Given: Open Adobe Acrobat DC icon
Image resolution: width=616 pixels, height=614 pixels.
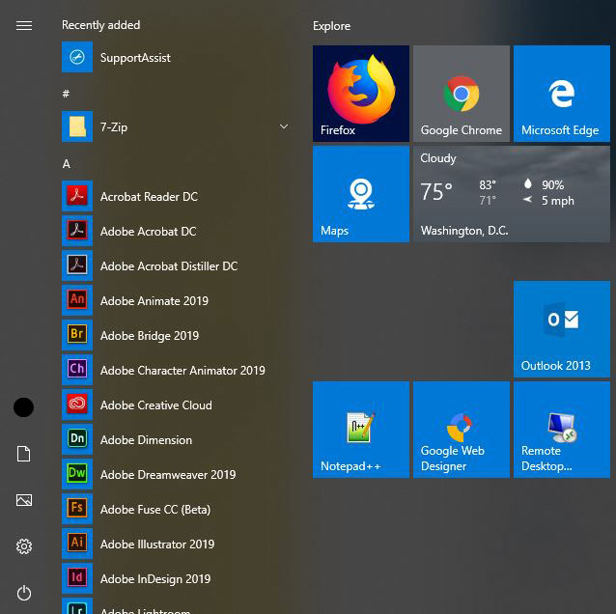Looking at the screenshot, I should [x=77, y=231].
